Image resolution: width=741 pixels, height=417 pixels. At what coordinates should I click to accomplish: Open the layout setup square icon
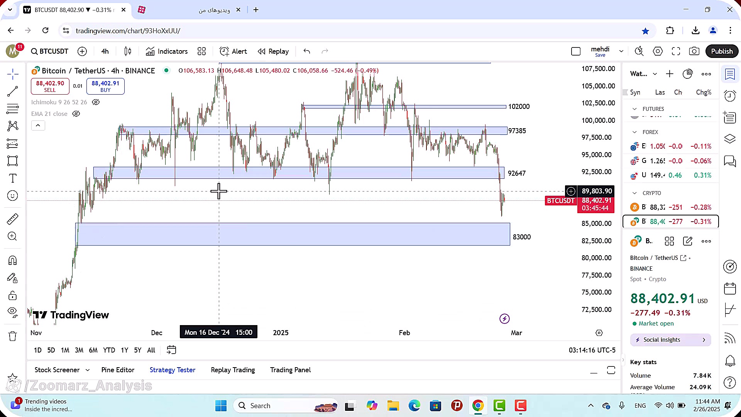[576, 51]
